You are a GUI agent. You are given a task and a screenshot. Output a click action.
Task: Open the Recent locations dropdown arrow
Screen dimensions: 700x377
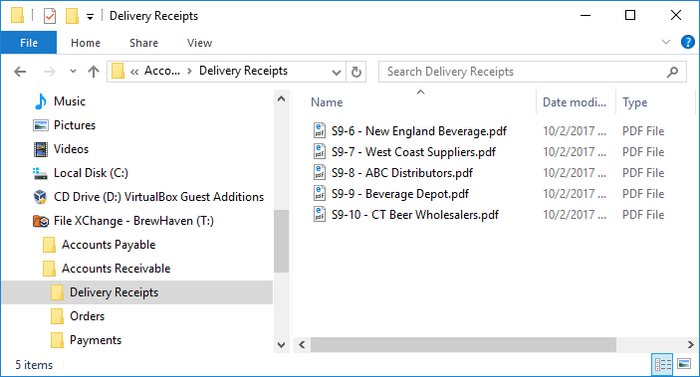pos(74,72)
